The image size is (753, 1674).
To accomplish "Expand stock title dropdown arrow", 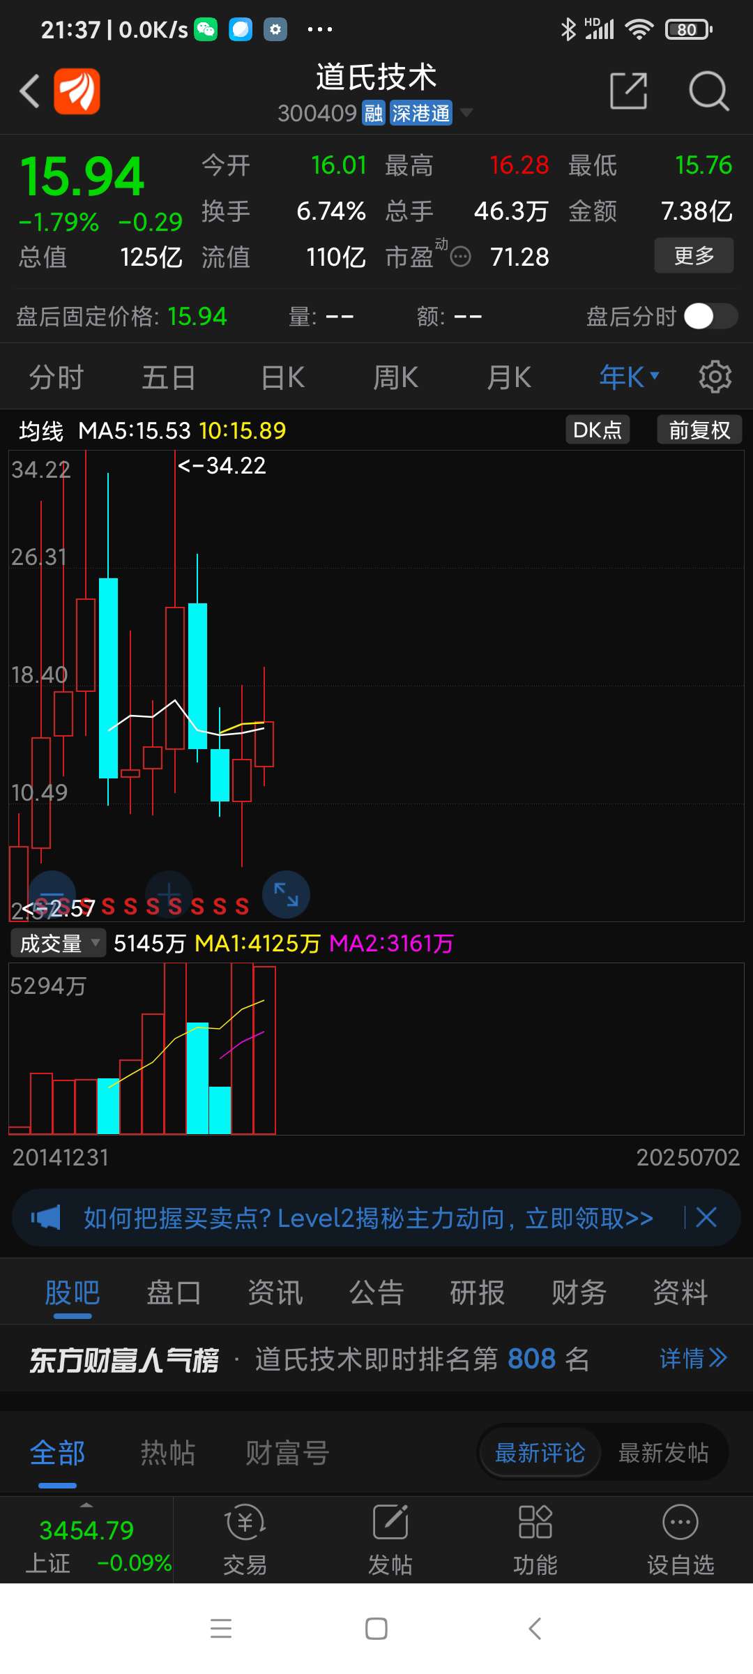I will pyautogui.click(x=466, y=112).
